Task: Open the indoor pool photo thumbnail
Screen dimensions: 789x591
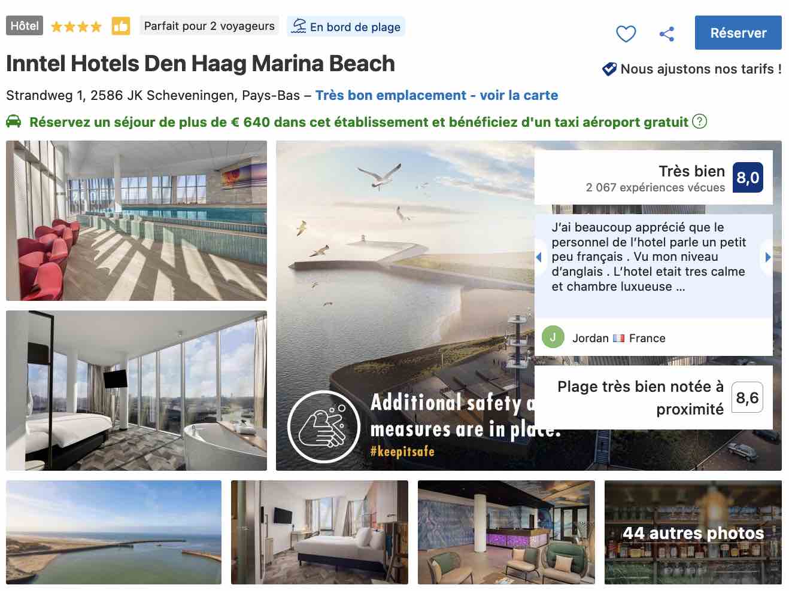Action: pyautogui.click(x=136, y=221)
